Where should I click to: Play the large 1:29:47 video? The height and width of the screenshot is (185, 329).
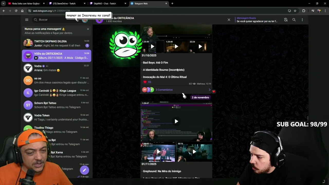176,121
